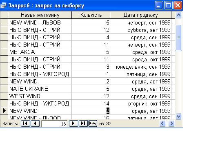Click NEW WIND - ЛЬВОВ in the четверг row

40,22
